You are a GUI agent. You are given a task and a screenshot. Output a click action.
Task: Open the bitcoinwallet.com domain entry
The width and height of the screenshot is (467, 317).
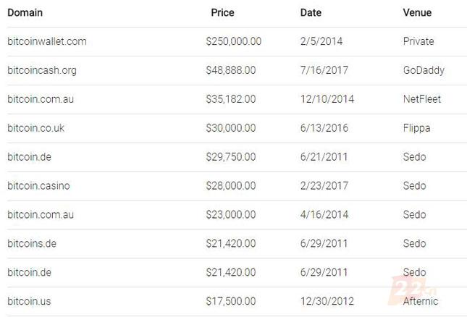point(47,41)
